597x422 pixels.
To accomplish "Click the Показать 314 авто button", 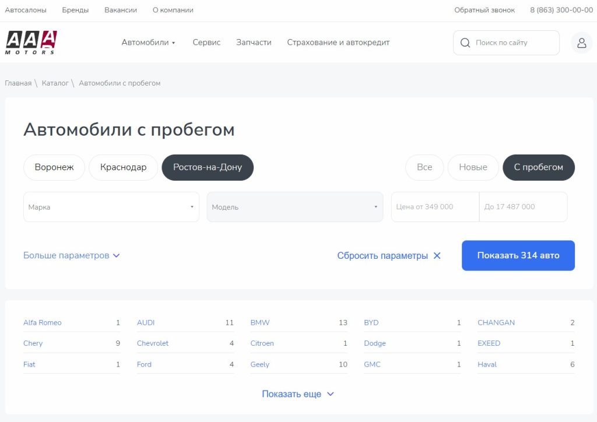I will coord(518,255).
